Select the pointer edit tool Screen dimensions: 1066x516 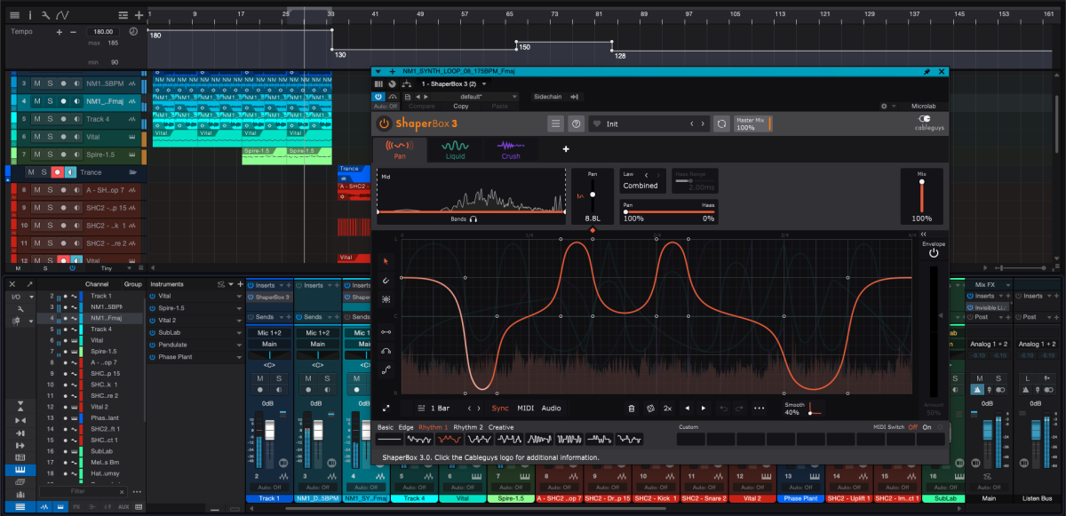point(386,261)
